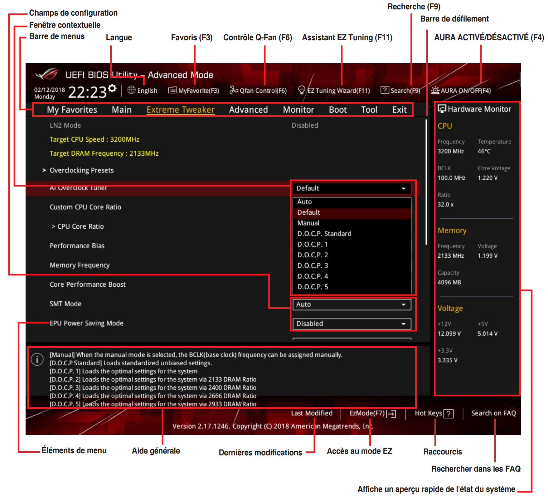Viewport: 548px width, 500px height.
Task: Select the Extreme Tweaker tab
Action: click(181, 110)
